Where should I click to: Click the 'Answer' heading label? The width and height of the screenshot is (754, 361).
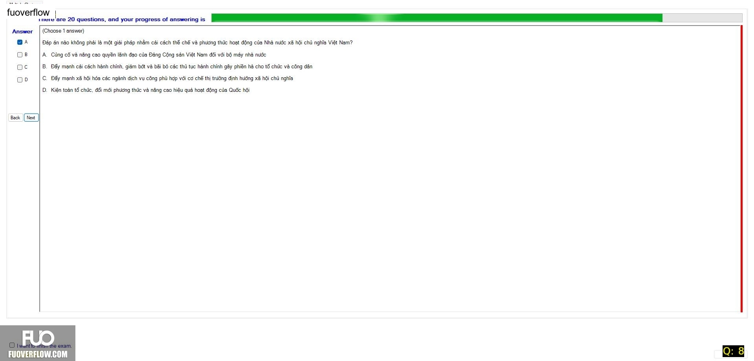(22, 31)
